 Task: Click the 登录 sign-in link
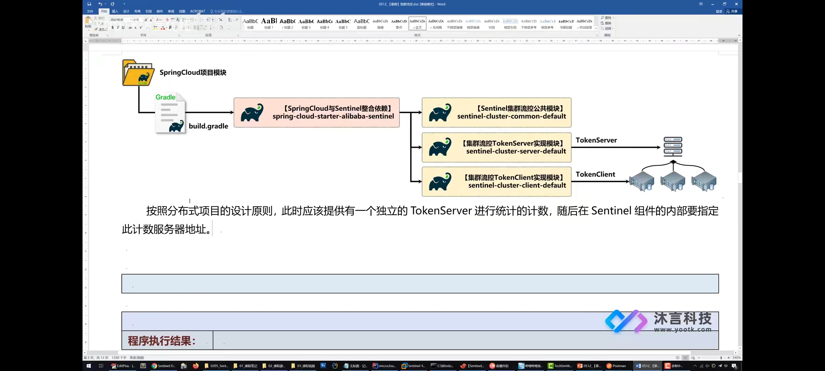(x=719, y=11)
